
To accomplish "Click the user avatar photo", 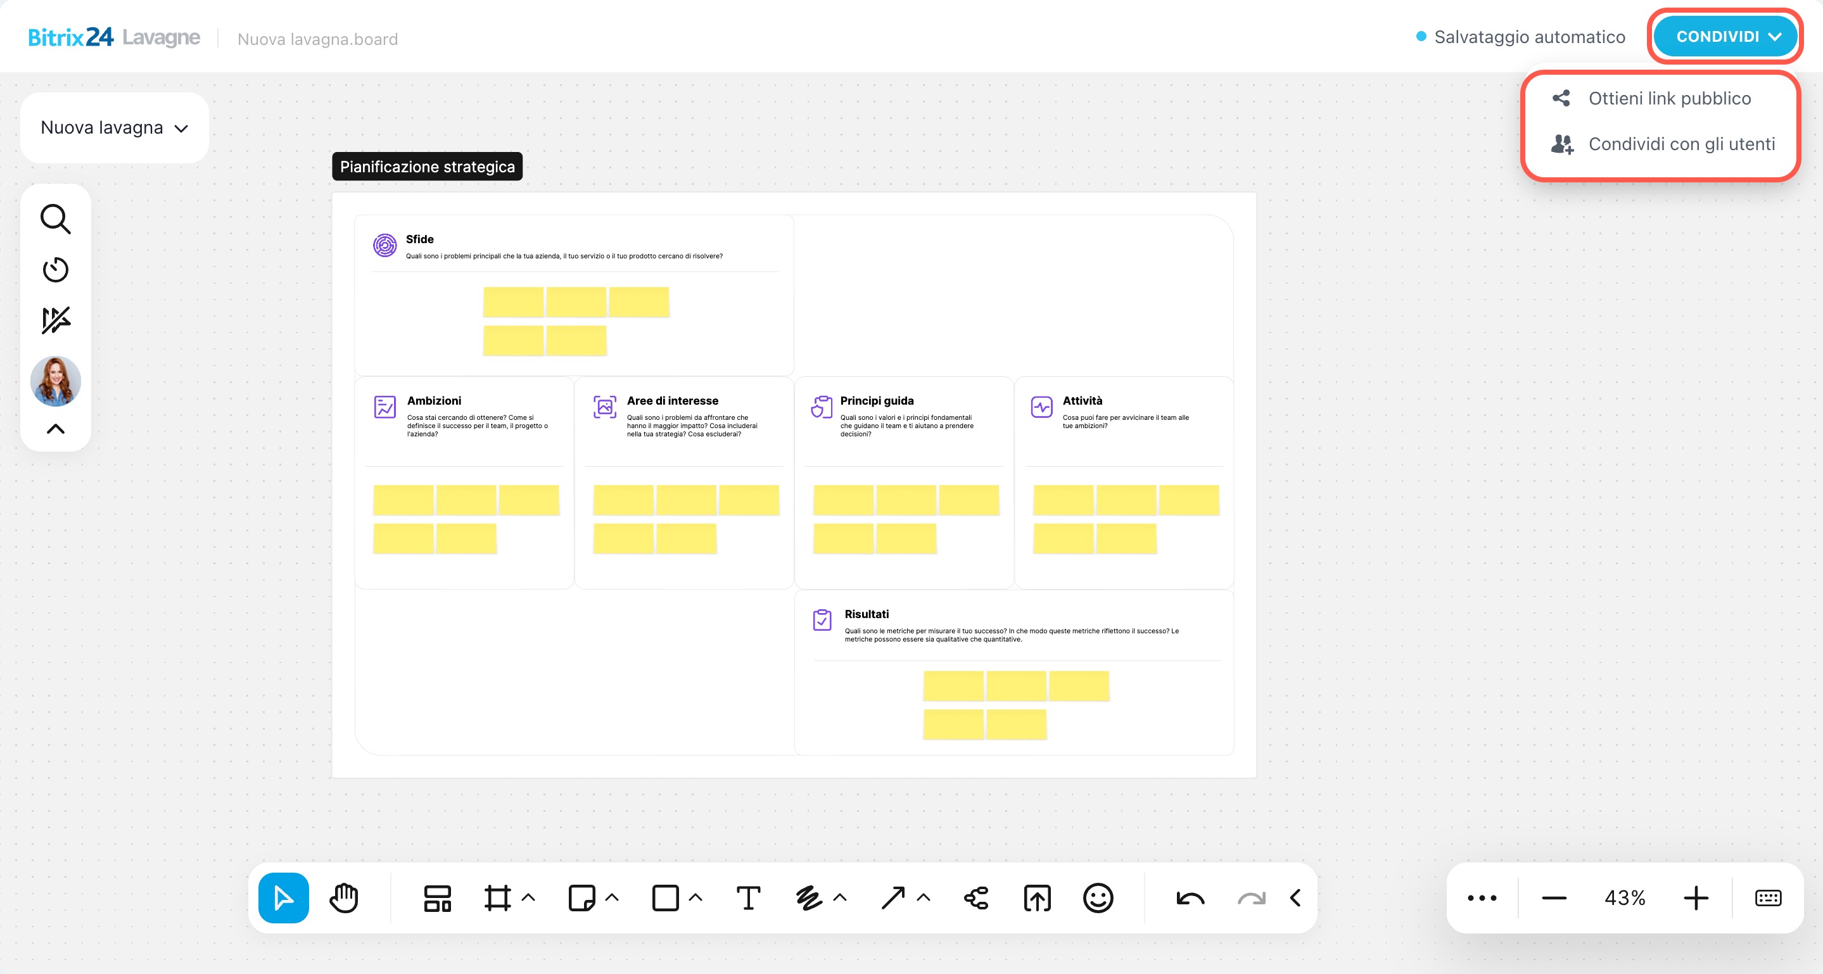I will click(55, 381).
